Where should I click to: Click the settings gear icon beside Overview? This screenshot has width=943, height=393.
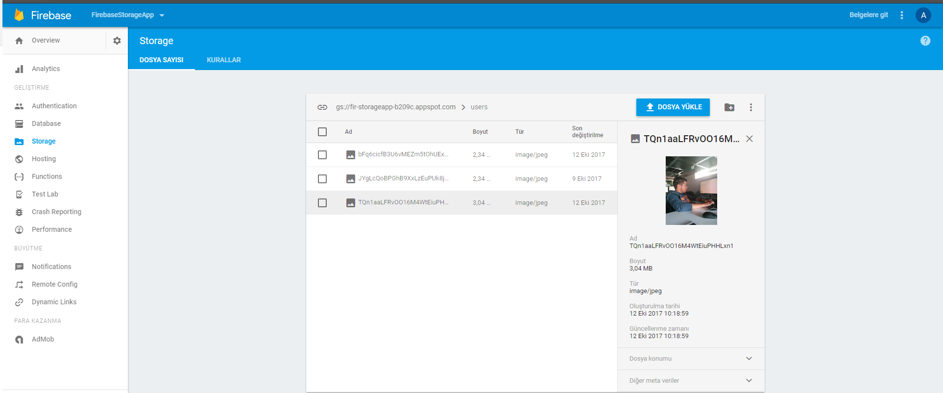117,41
